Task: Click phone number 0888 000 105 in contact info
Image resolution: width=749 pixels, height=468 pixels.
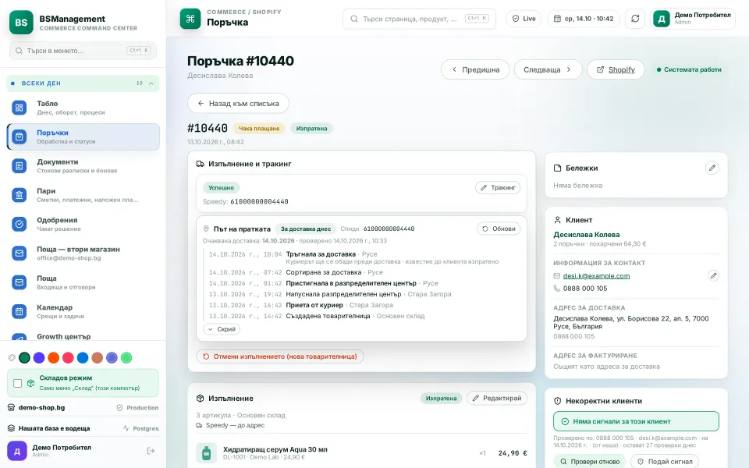Action: (585, 289)
